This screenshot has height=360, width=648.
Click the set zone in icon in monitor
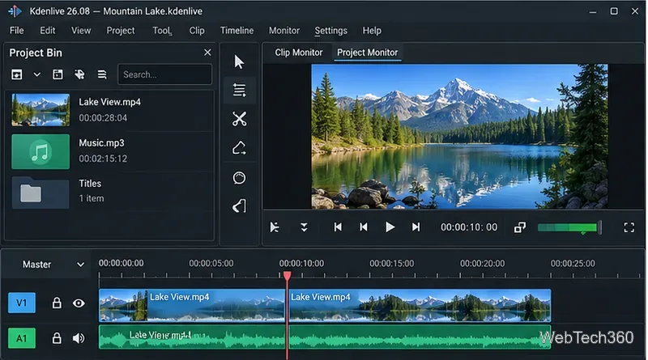(x=275, y=227)
